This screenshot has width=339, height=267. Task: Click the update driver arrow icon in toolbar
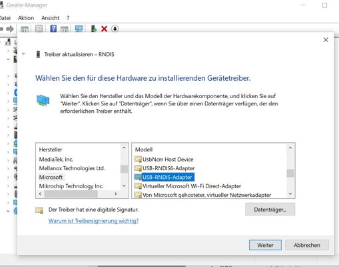pos(115,29)
